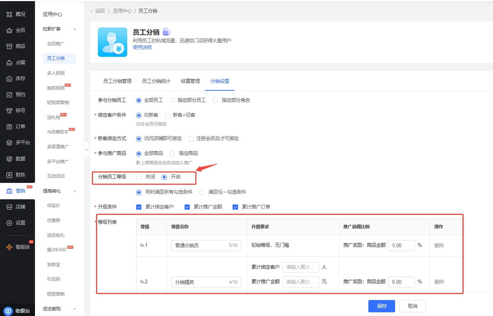The image size is (493, 316).
Task: Click the 智能体 AI icon in sidebar
Action: pos(10,247)
